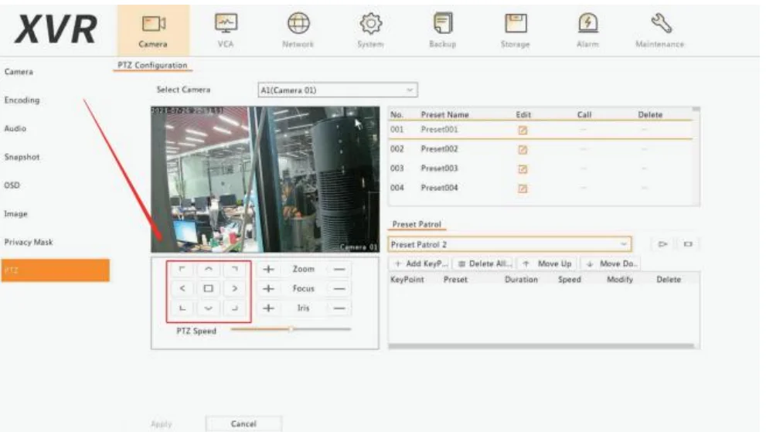Stop the preset patrol stop icon
Screen dimensions: 766x432
coord(688,244)
